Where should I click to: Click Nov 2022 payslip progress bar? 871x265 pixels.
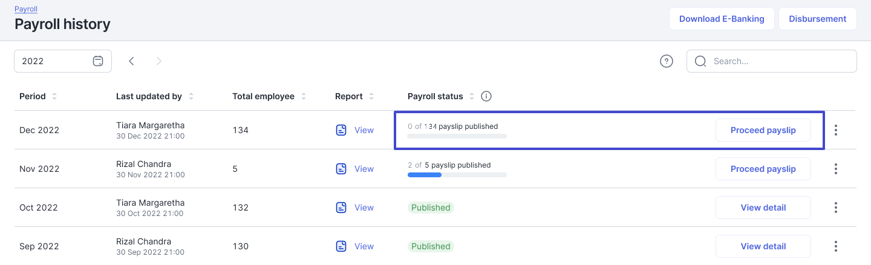457,175
